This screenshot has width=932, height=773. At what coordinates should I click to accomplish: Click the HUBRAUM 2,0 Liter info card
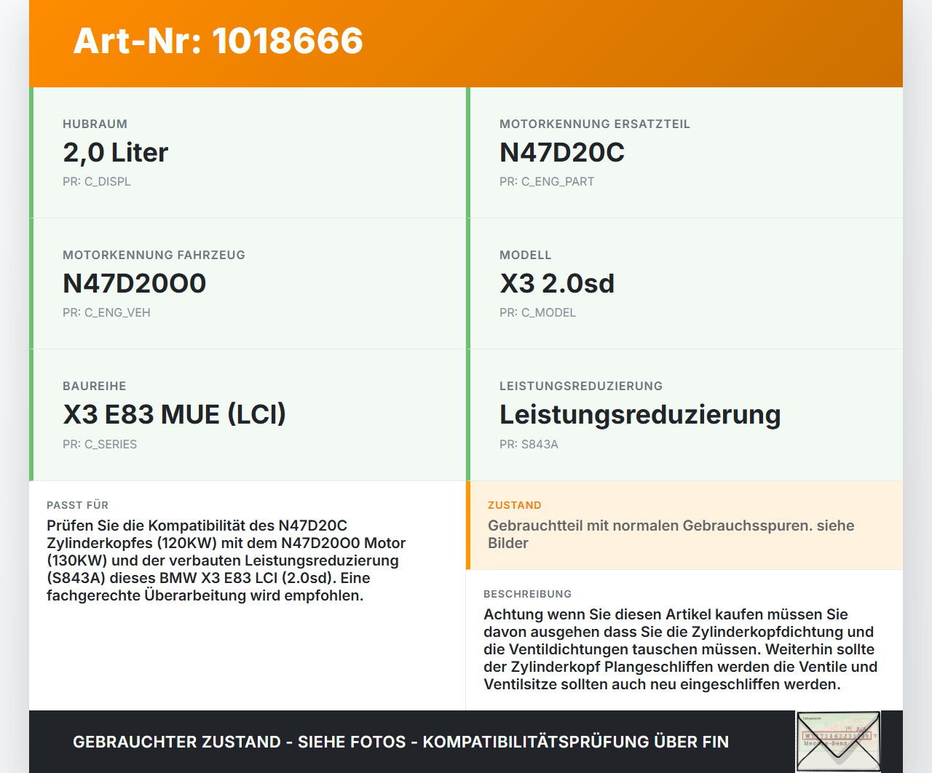248,152
